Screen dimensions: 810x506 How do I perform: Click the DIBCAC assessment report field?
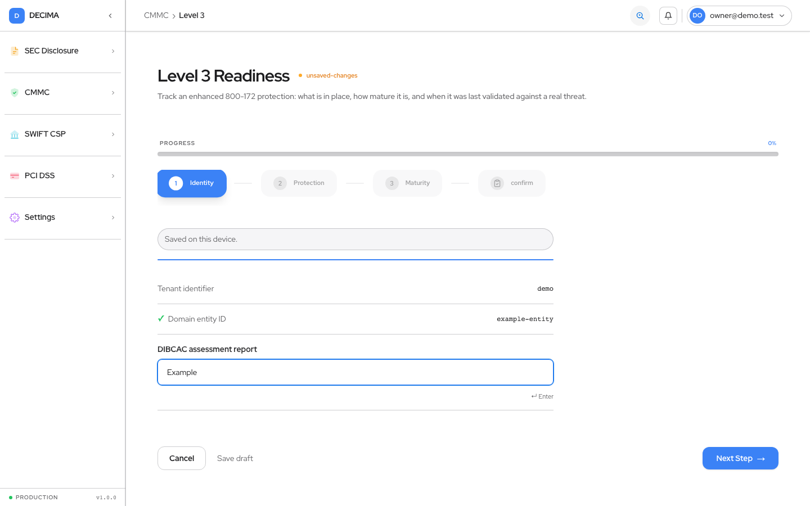click(x=355, y=372)
